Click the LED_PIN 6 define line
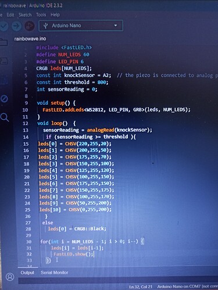This screenshot has width=218, height=290. click(60, 62)
